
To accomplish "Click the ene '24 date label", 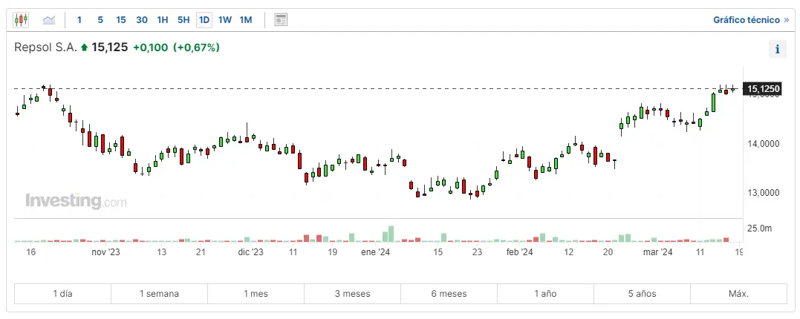I will (375, 251).
